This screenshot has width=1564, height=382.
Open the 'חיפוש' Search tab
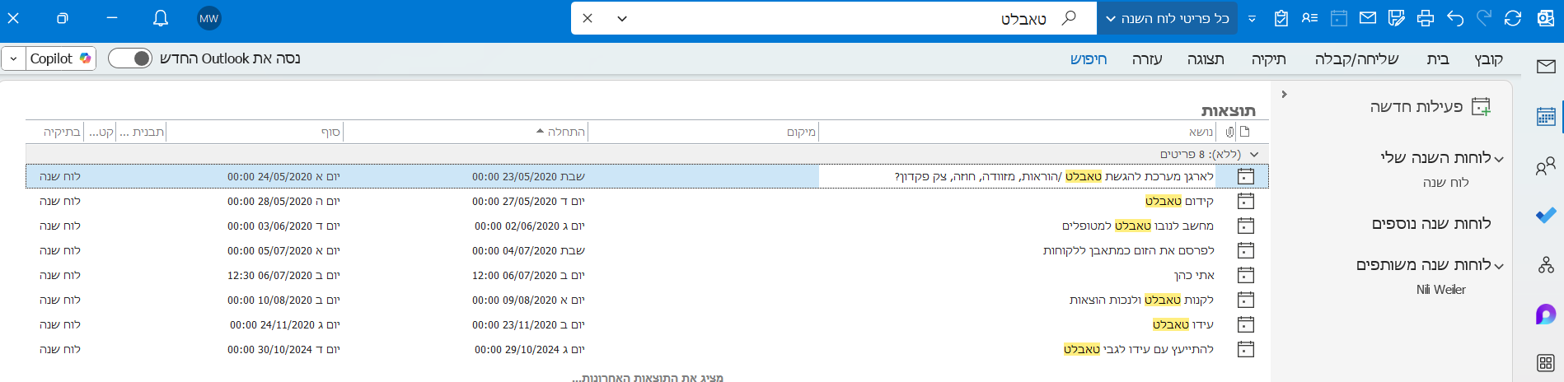pyautogui.click(x=1089, y=58)
